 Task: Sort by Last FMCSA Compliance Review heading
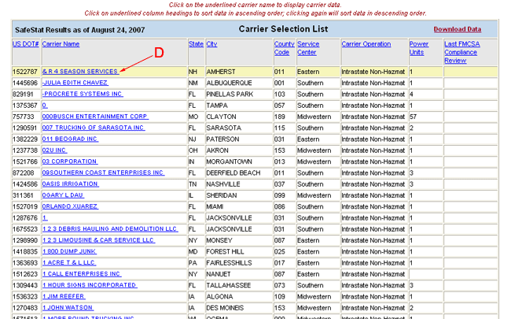coord(462,52)
